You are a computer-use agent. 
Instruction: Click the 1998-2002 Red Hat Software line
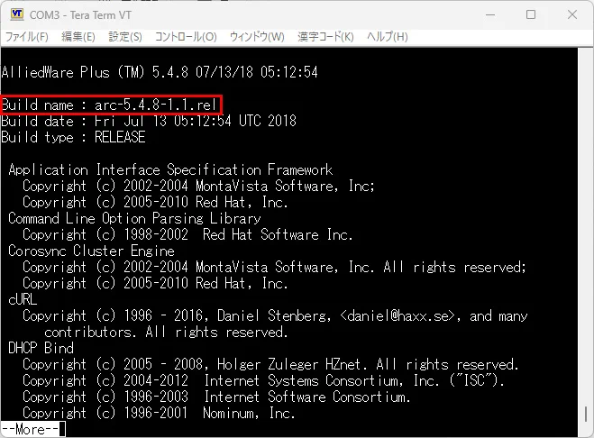tap(187, 234)
